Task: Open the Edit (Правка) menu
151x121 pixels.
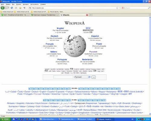Action: coord(8,4)
